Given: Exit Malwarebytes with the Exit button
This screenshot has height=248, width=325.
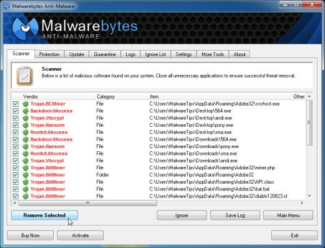Looking at the screenshot, I should coord(294,236).
